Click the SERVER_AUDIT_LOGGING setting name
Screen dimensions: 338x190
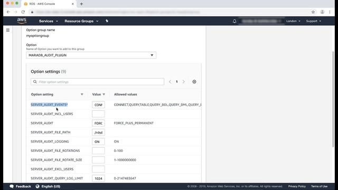[x=50, y=141]
